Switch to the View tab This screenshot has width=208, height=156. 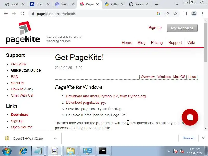coord(62,4)
